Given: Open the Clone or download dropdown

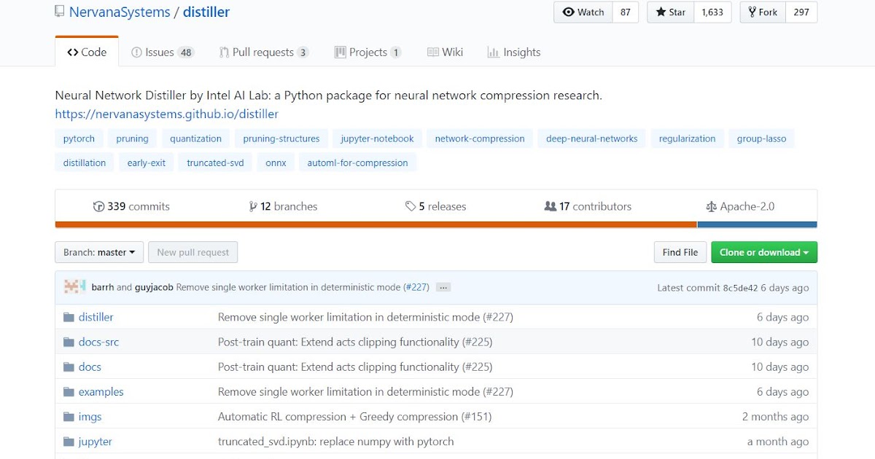Looking at the screenshot, I should coord(764,253).
